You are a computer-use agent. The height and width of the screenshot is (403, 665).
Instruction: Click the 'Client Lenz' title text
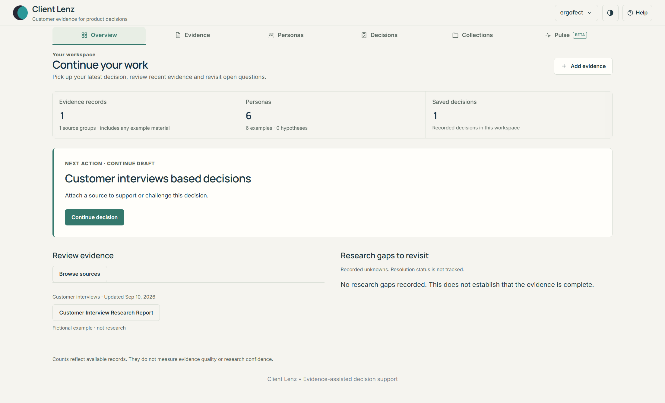pos(53,9)
